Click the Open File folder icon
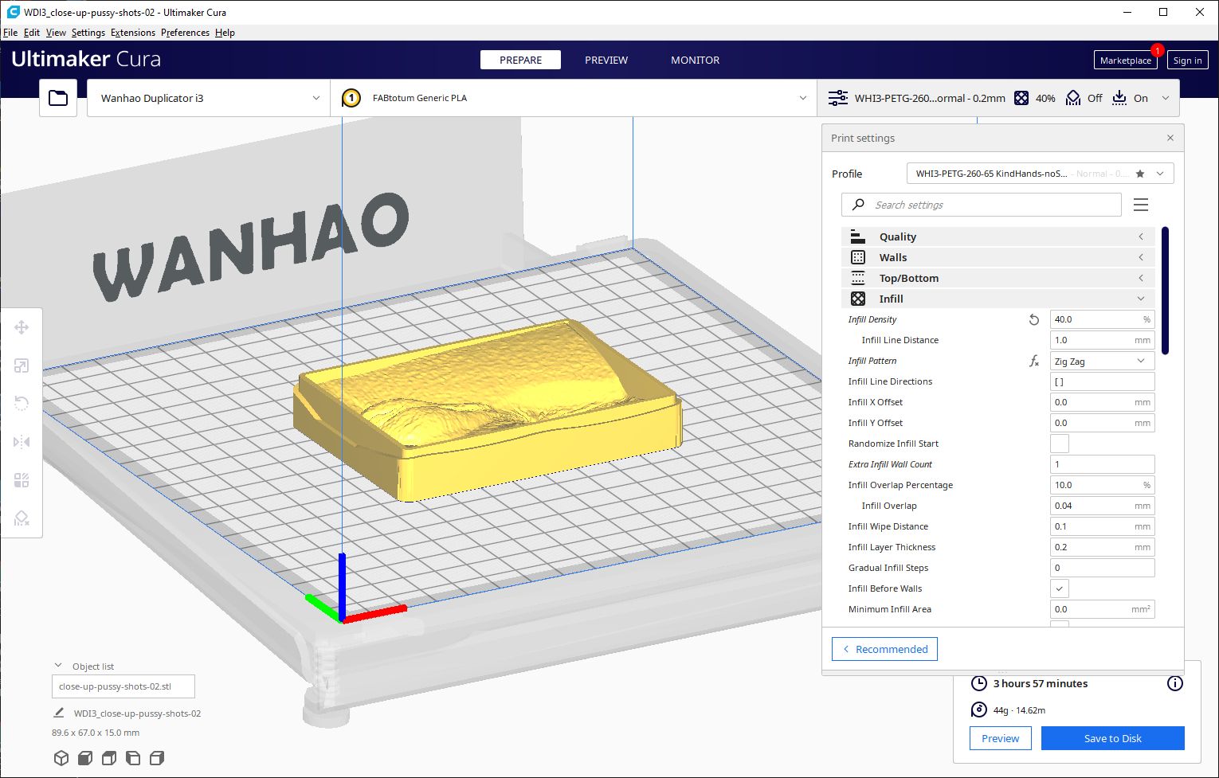The image size is (1219, 778). point(58,98)
